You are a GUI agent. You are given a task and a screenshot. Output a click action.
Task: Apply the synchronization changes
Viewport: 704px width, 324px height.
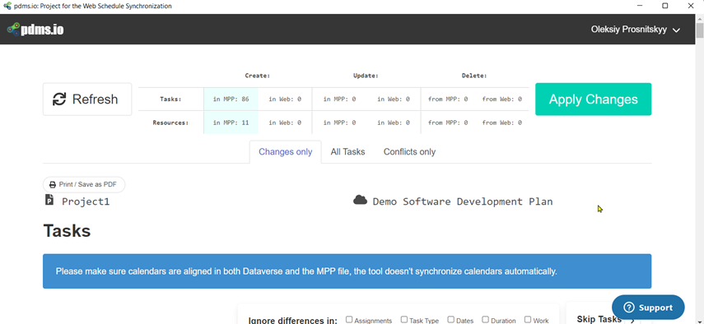[593, 99]
